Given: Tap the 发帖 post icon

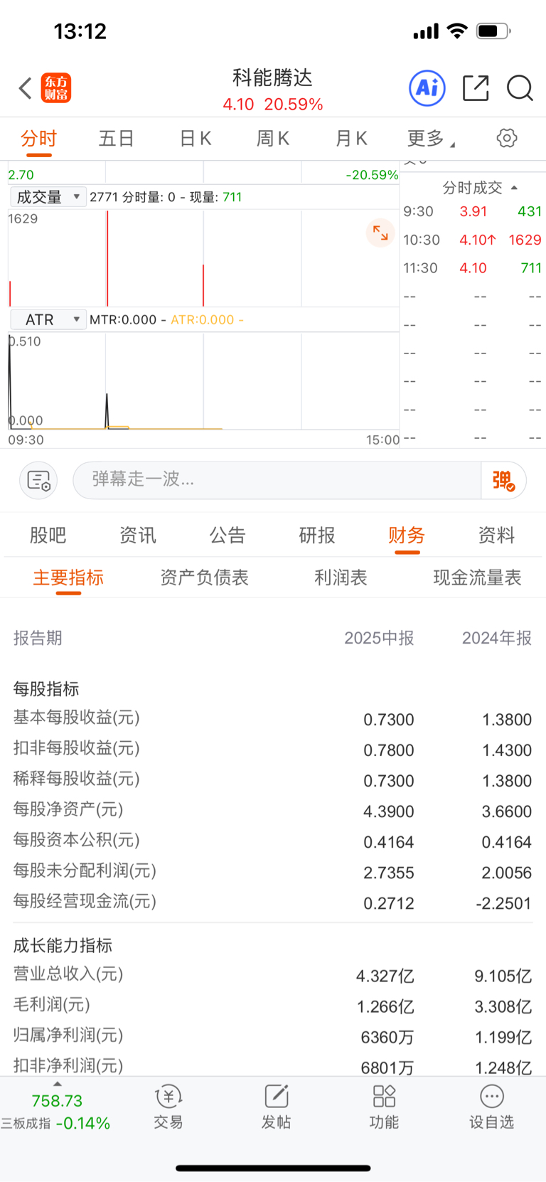Looking at the screenshot, I should (x=276, y=1107).
